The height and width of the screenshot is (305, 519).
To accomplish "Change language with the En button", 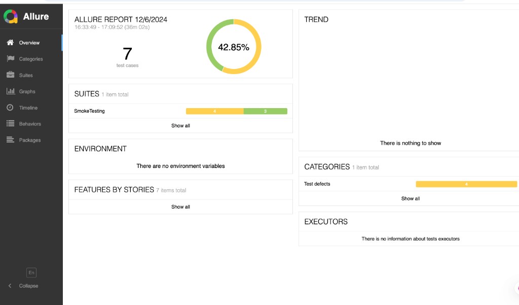I will point(31,273).
